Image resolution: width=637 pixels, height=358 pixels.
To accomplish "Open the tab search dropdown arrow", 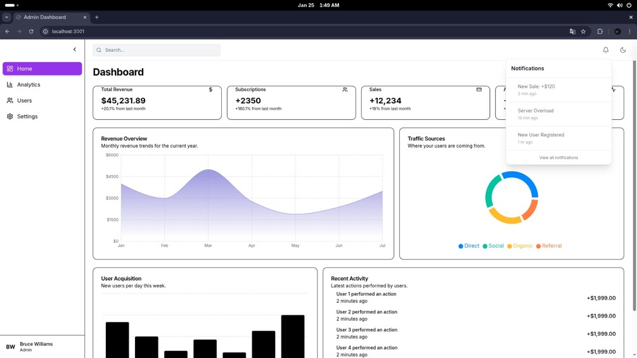I will (6, 17).
